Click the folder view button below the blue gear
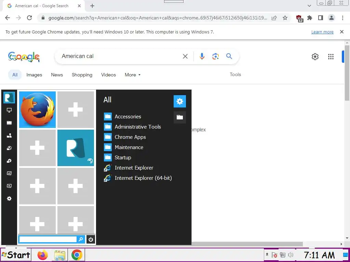Viewport: 350px width, 262px height. click(180, 117)
